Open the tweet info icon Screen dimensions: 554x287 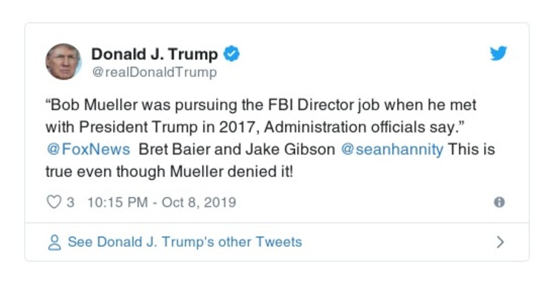499,202
